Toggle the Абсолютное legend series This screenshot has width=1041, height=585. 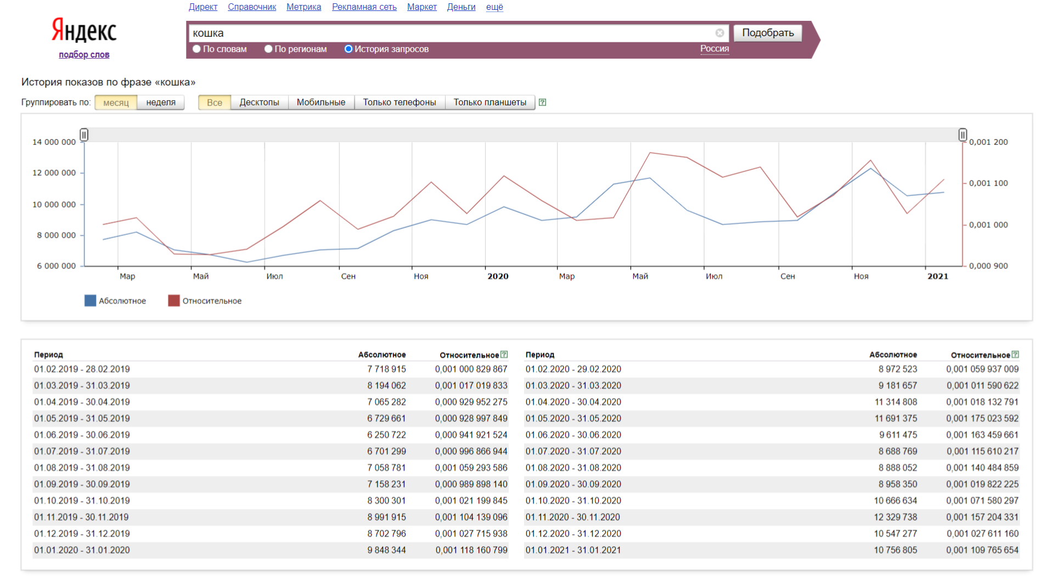115,301
